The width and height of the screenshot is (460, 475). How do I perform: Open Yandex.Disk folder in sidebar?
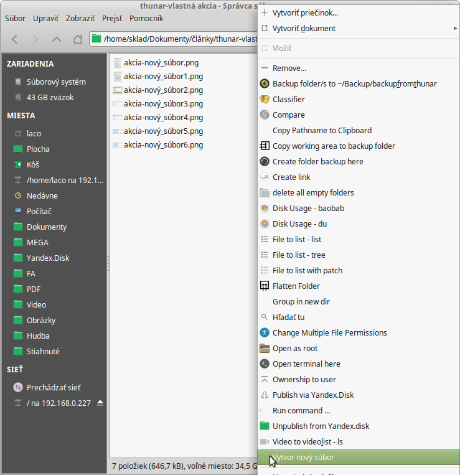(x=54, y=258)
